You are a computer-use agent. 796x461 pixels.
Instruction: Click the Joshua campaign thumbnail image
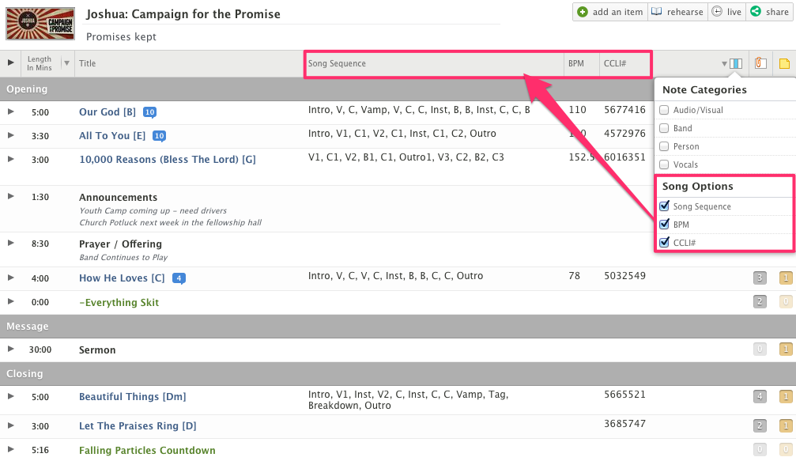[x=40, y=24]
